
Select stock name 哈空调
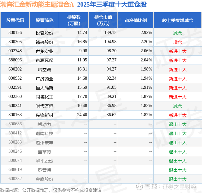pyautogui.click(x=45, y=70)
